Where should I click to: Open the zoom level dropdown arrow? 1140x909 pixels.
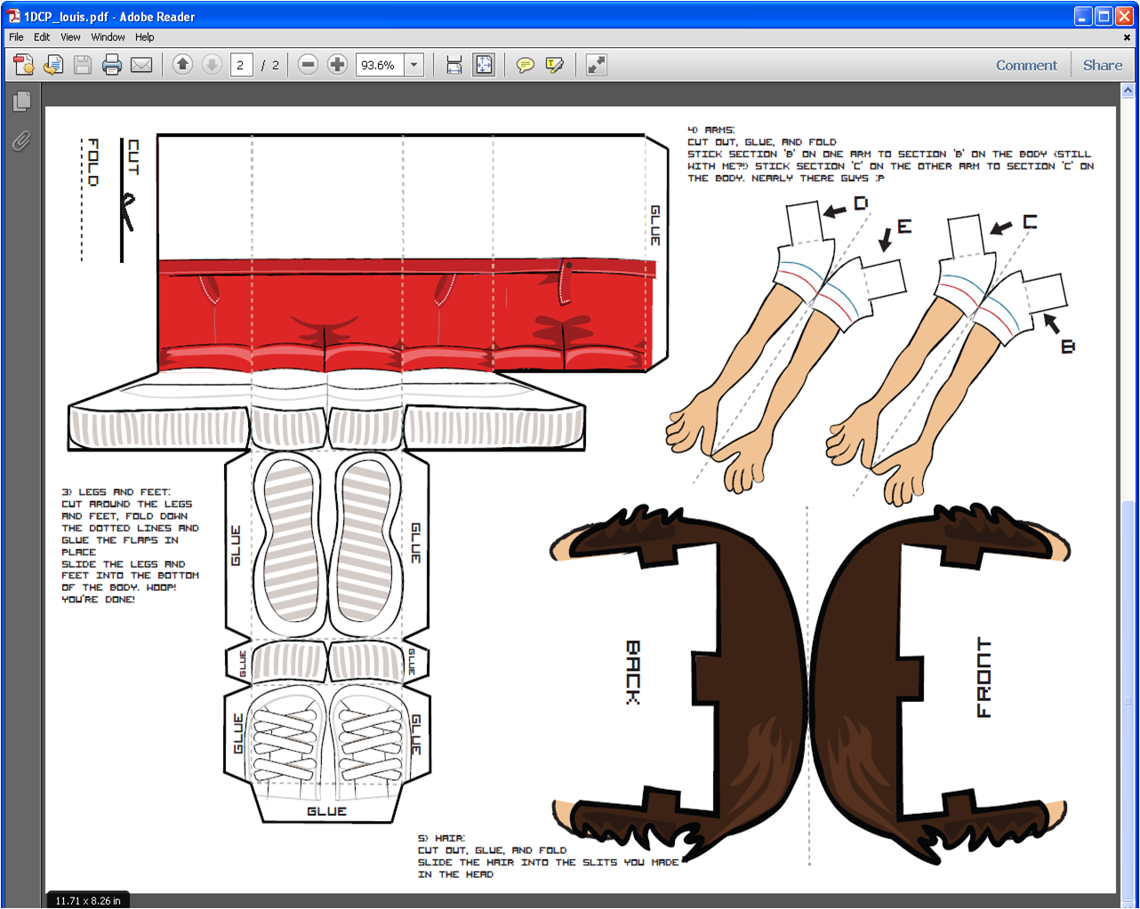(x=414, y=65)
